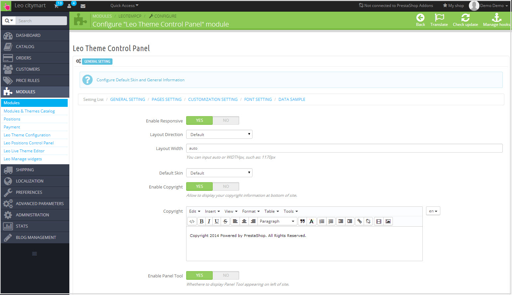Open Leo Manage widgets submenu
This screenshot has height=295, width=512.
click(23, 159)
